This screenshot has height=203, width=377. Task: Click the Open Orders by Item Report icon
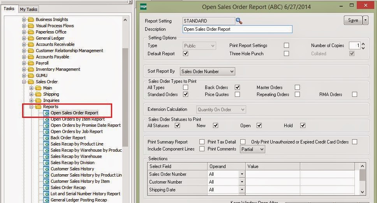click(x=46, y=119)
